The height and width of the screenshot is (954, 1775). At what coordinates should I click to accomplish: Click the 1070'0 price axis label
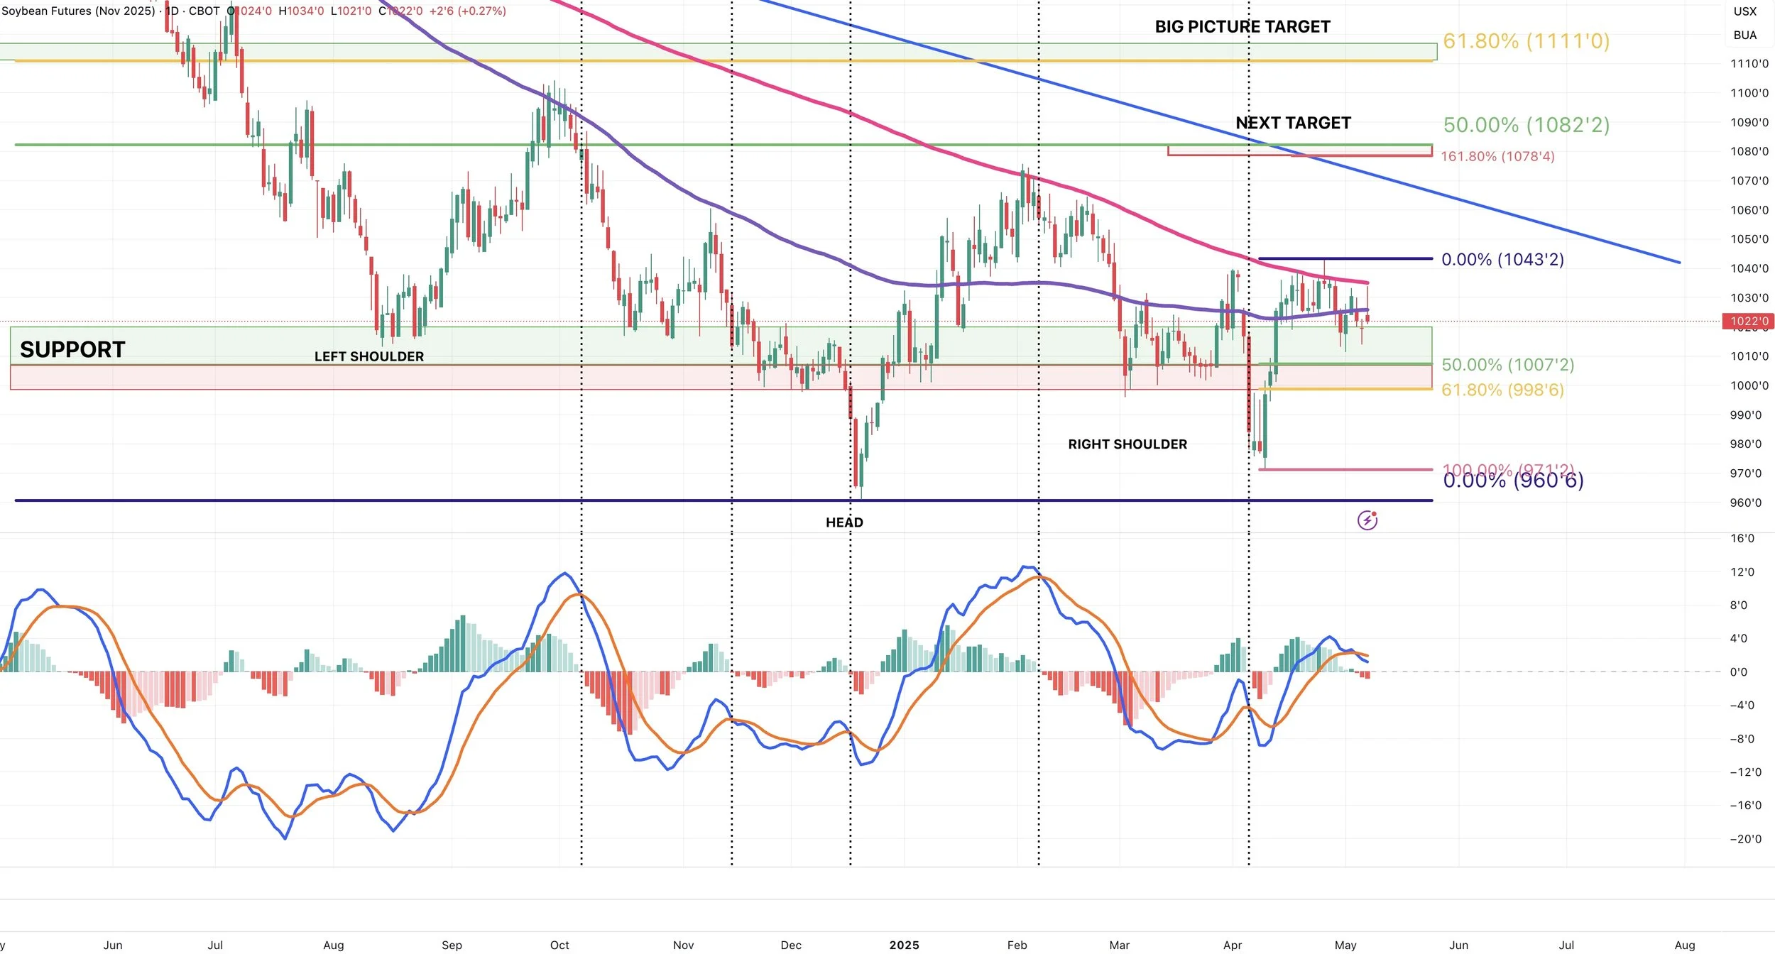click(1749, 181)
